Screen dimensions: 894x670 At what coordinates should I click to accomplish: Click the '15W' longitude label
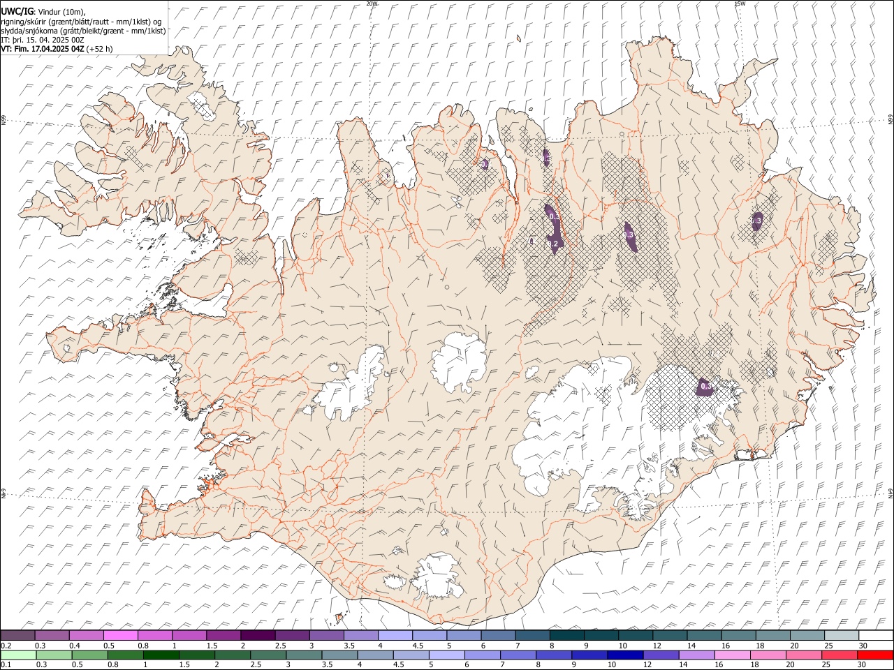[740, 3]
